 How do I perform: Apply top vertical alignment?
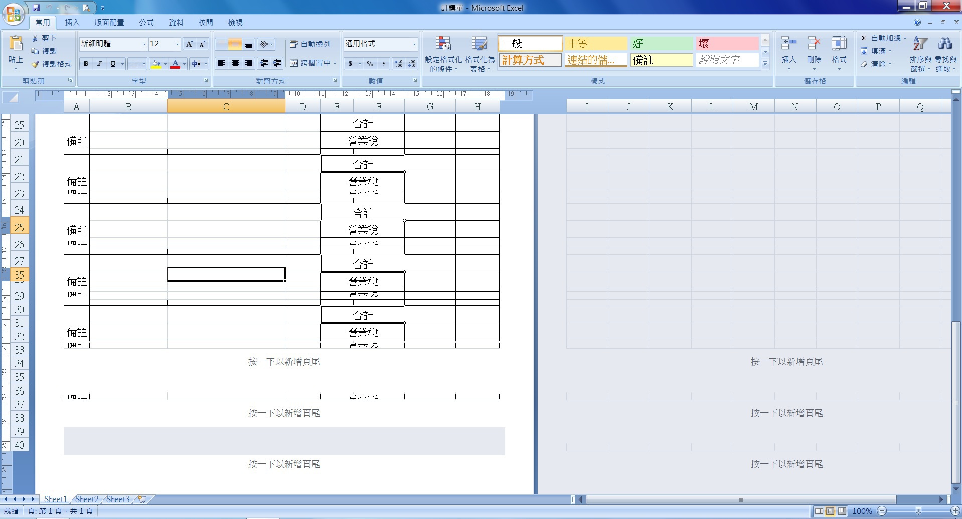[222, 44]
